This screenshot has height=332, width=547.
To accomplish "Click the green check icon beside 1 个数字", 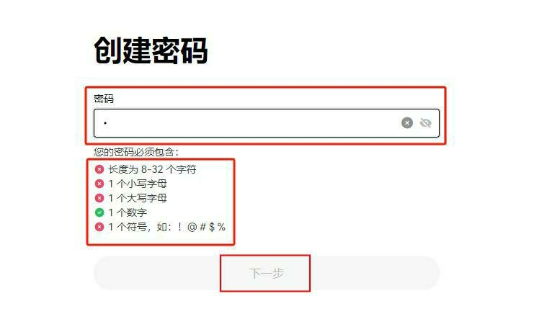I will coord(99,212).
